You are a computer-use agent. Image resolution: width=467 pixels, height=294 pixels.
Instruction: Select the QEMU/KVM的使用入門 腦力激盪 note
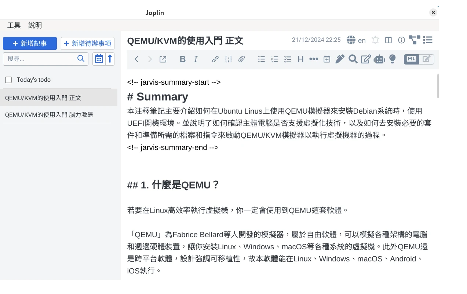click(x=49, y=115)
